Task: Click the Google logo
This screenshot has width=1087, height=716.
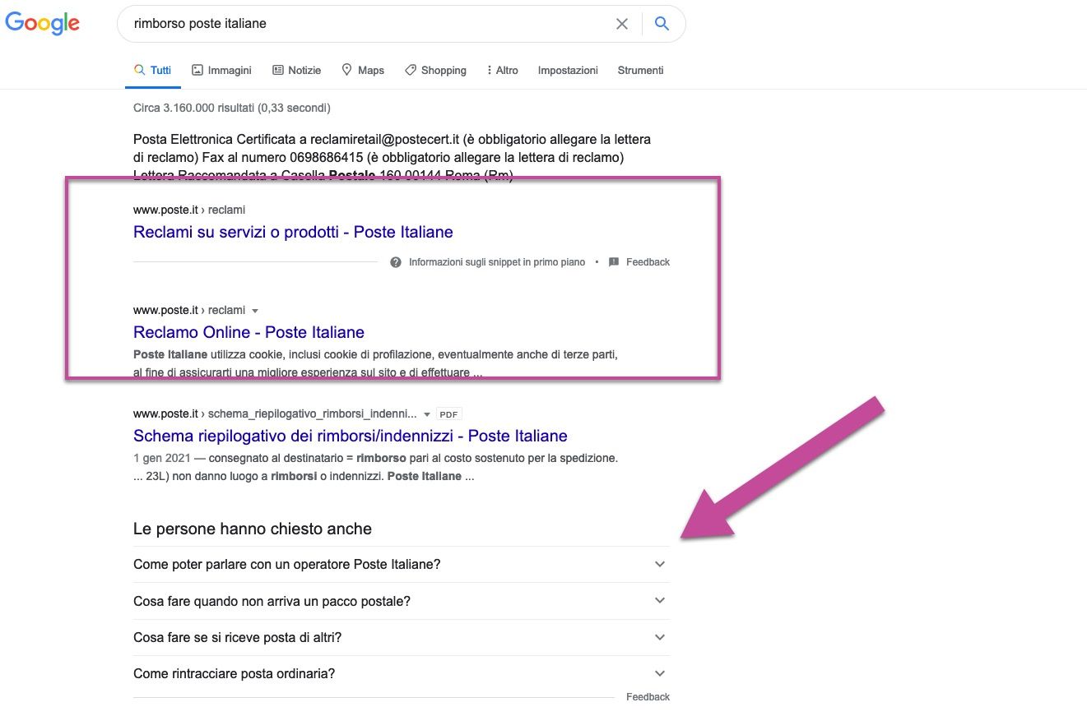Action: coord(43,23)
